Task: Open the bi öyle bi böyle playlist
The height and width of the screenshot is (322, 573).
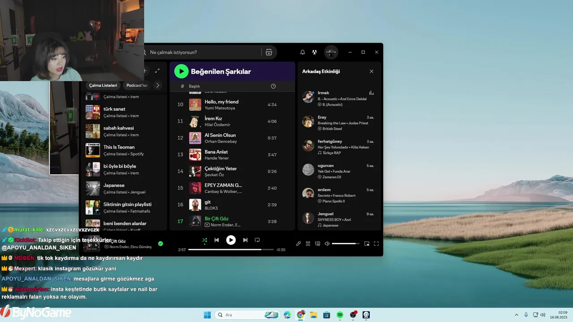Action: tap(123, 169)
